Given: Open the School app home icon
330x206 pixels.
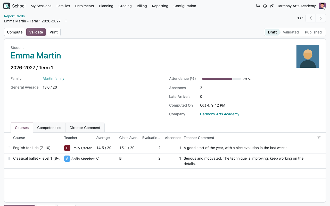Looking at the screenshot, I should [7, 6].
